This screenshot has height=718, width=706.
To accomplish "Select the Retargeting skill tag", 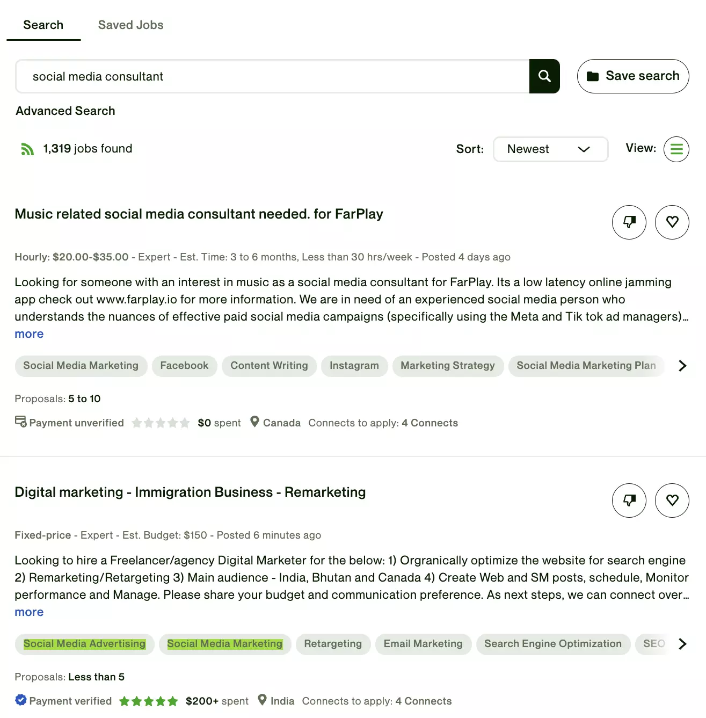I will [x=333, y=644].
